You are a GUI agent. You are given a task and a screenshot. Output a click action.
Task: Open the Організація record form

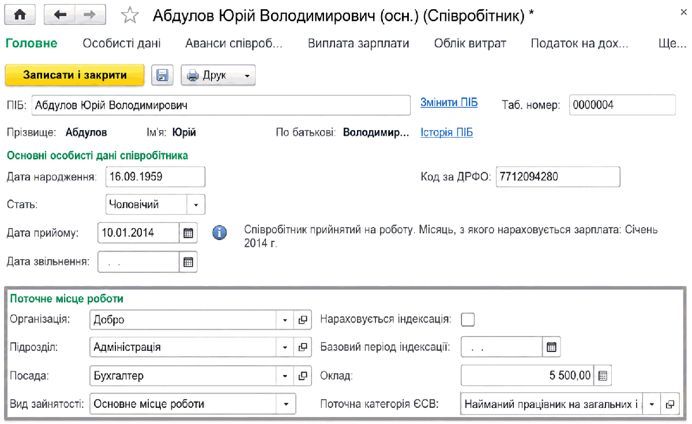pyautogui.click(x=302, y=320)
